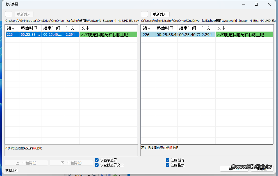This screenshot has width=278, height=176.
Task: Click right table 编号 column header
Action: point(148,28)
